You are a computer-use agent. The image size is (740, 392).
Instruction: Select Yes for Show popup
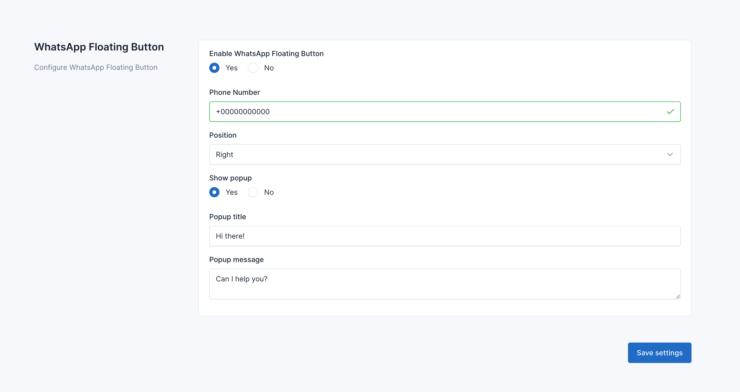(214, 192)
